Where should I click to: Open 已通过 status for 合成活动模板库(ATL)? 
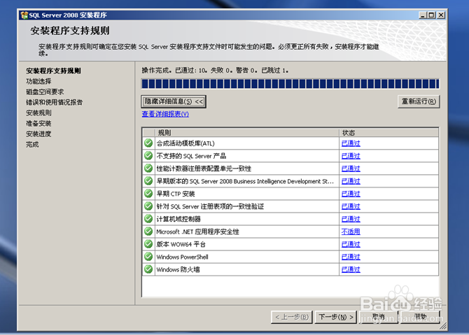351,143
